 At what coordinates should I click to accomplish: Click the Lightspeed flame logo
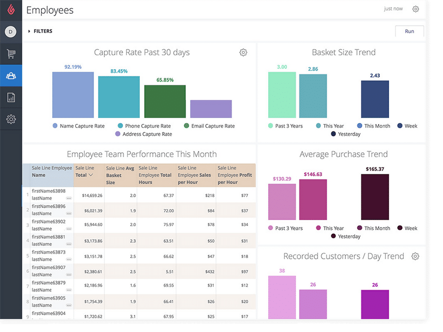[x=11, y=10]
